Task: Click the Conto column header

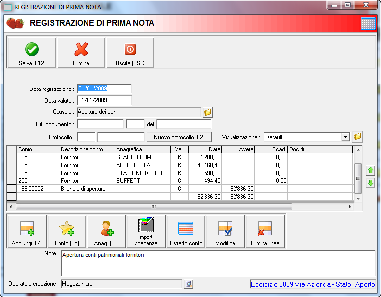Action: pyautogui.click(x=38, y=149)
